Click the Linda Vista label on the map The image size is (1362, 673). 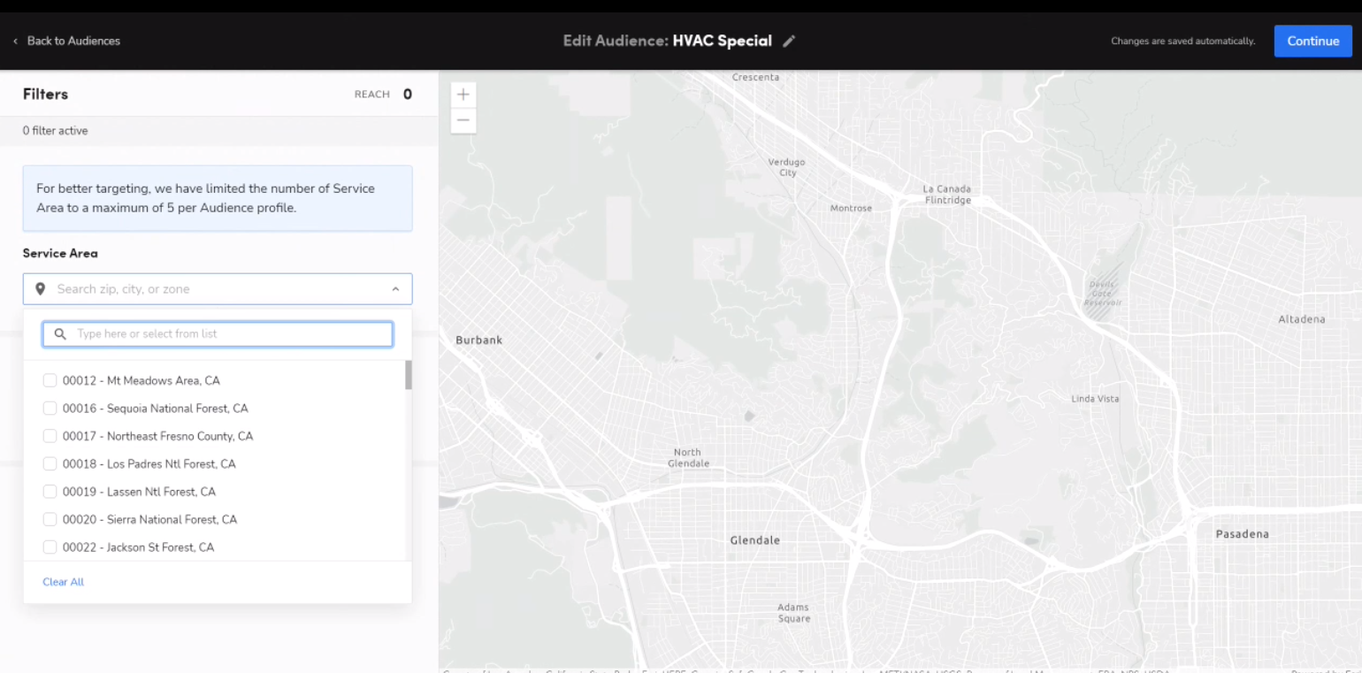[x=1095, y=399]
